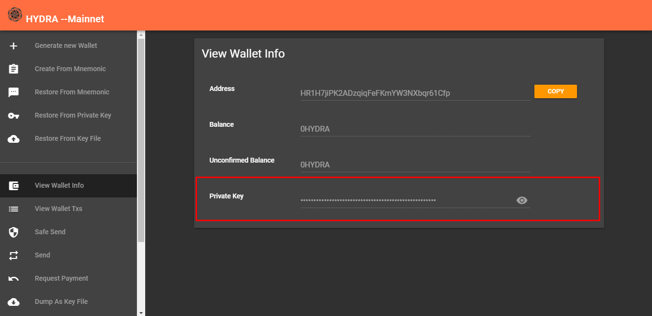Click the undo arrow icon beside Request Payment
Screen dimensions: 652x316
tap(14, 279)
